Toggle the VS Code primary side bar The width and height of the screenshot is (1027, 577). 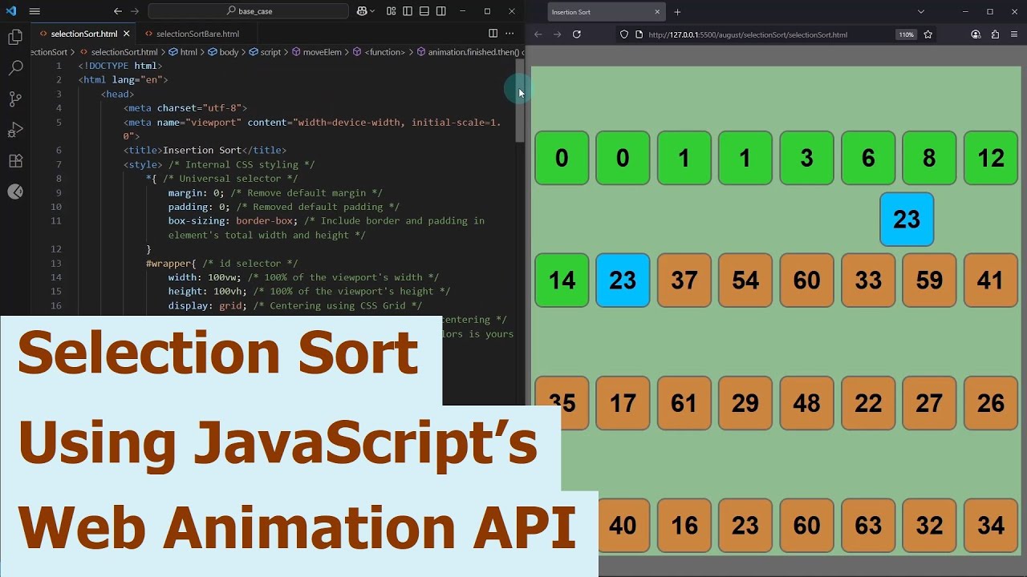click(408, 11)
